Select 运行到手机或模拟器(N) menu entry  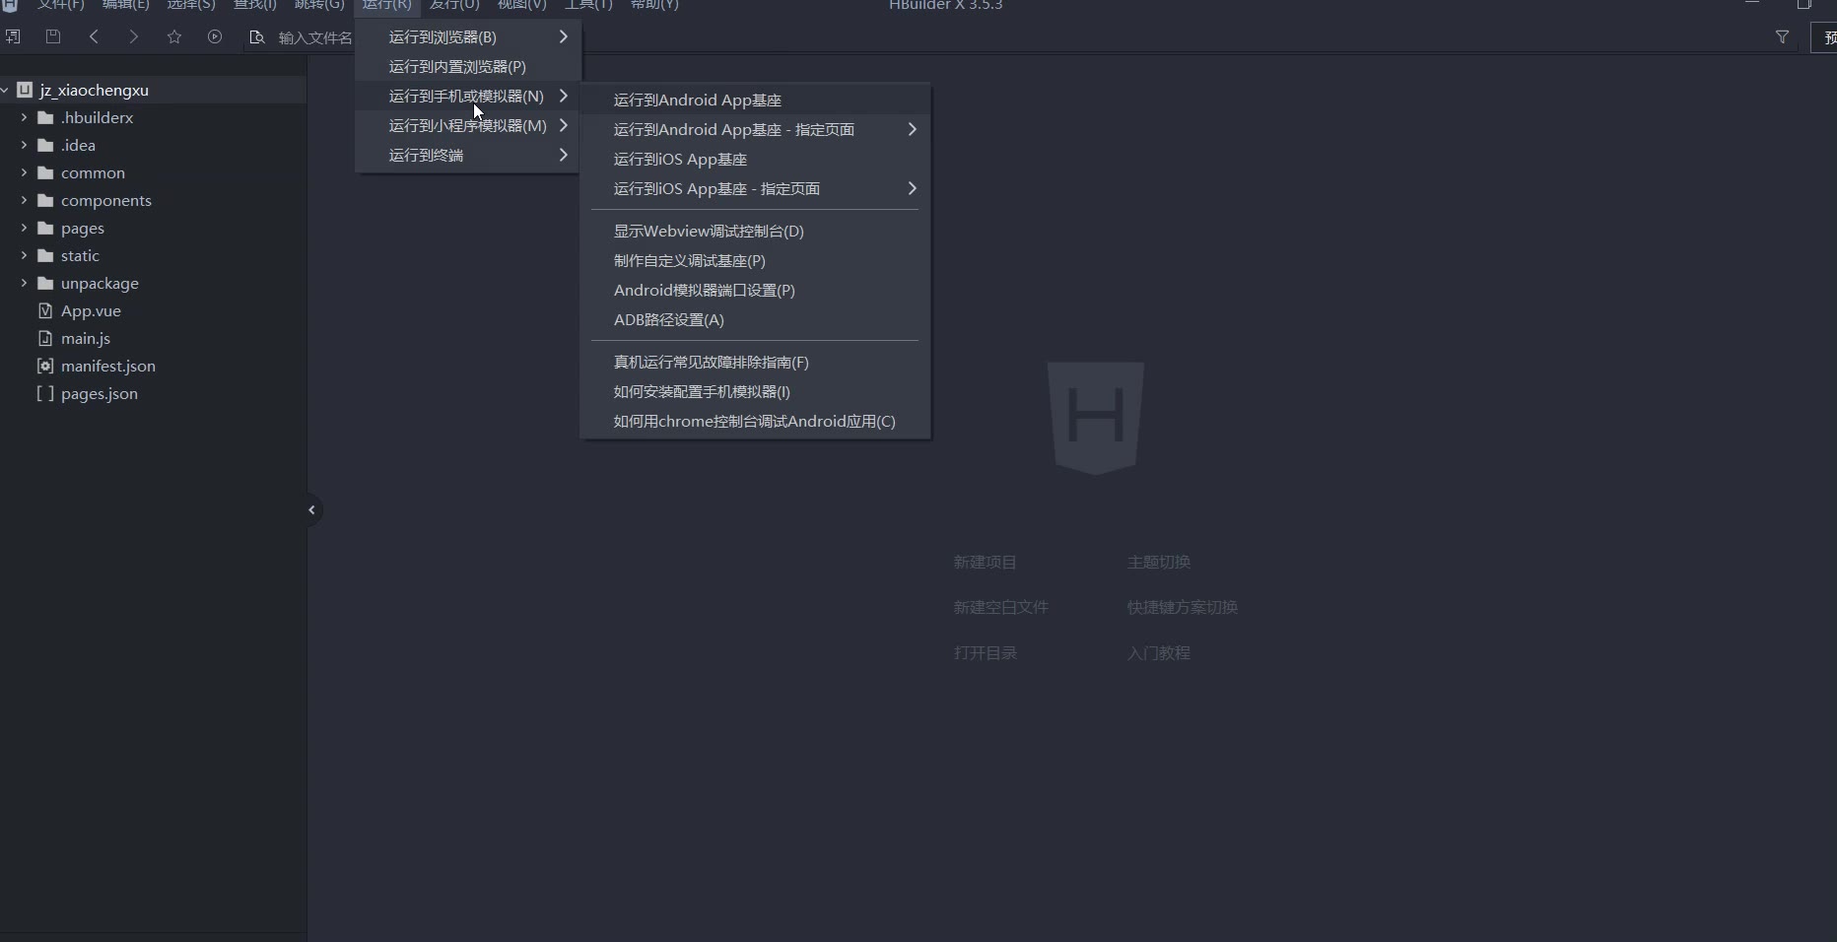(x=468, y=96)
